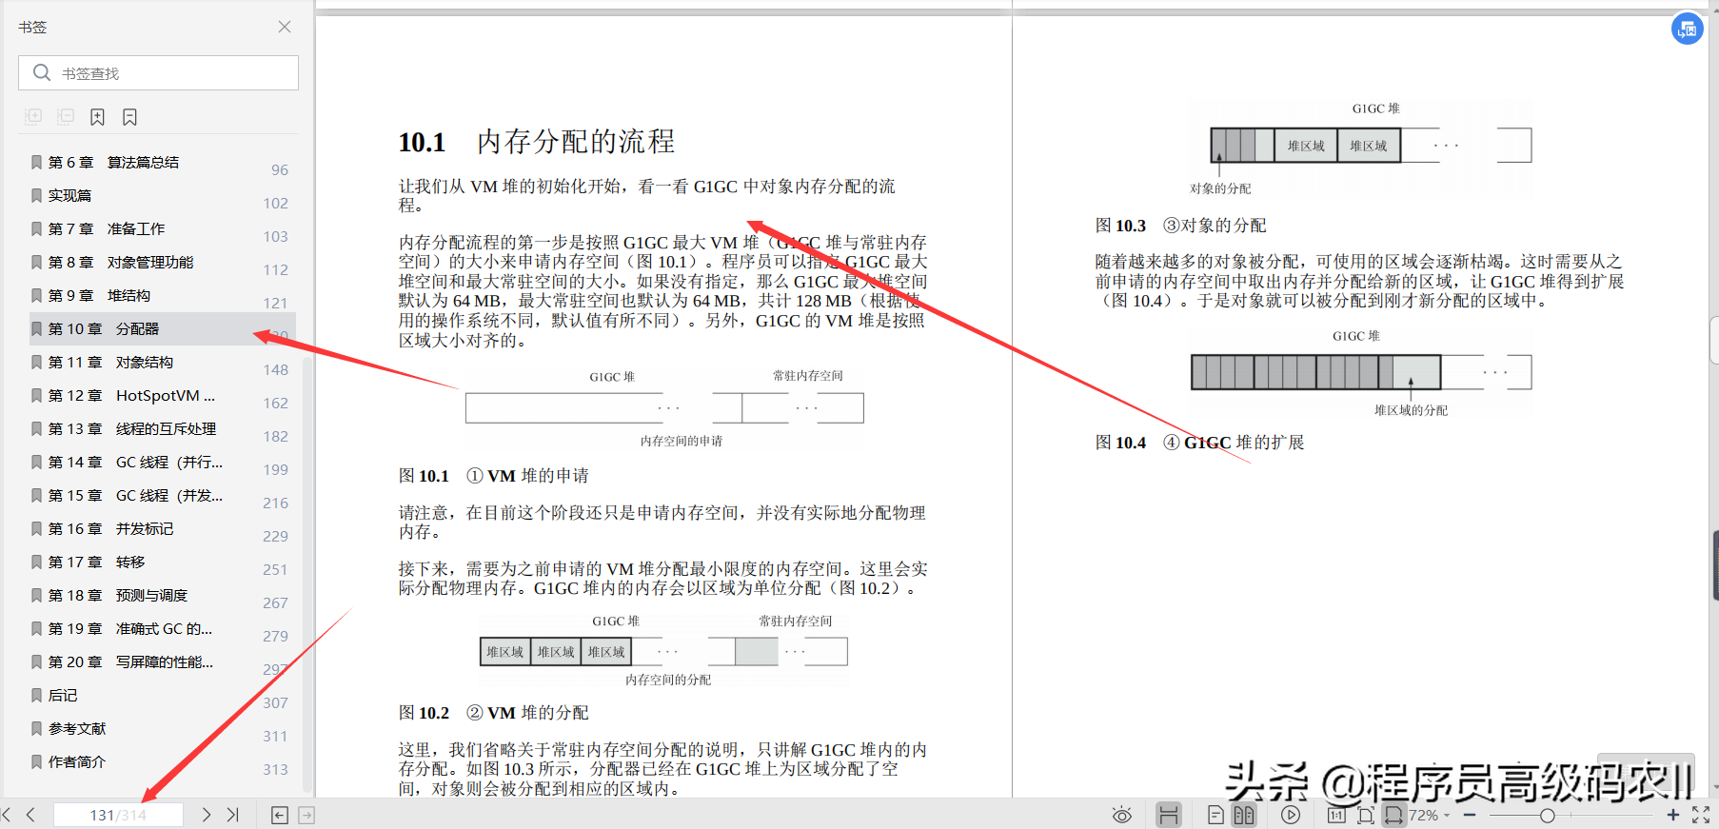Go to the previous page
The height and width of the screenshot is (829, 1719).
tap(30, 815)
